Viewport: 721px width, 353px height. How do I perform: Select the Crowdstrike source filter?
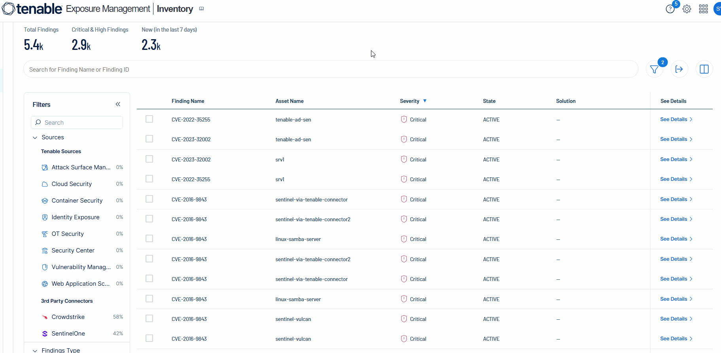coord(68,317)
